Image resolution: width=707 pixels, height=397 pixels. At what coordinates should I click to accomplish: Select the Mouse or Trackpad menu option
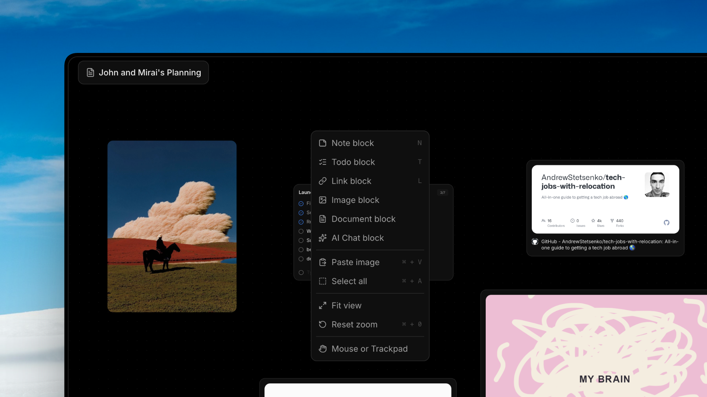tap(369, 348)
